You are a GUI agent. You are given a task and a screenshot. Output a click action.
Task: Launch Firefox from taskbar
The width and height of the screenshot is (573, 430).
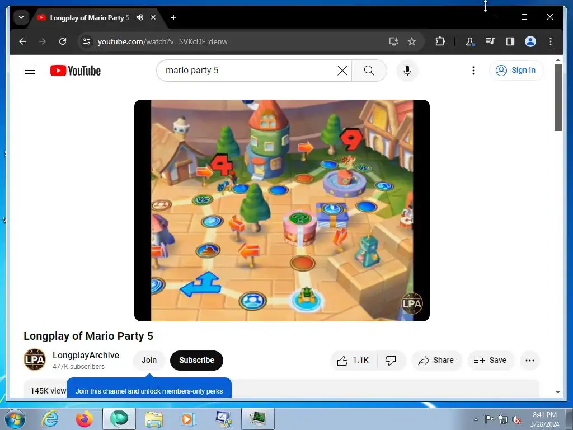click(x=84, y=419)
